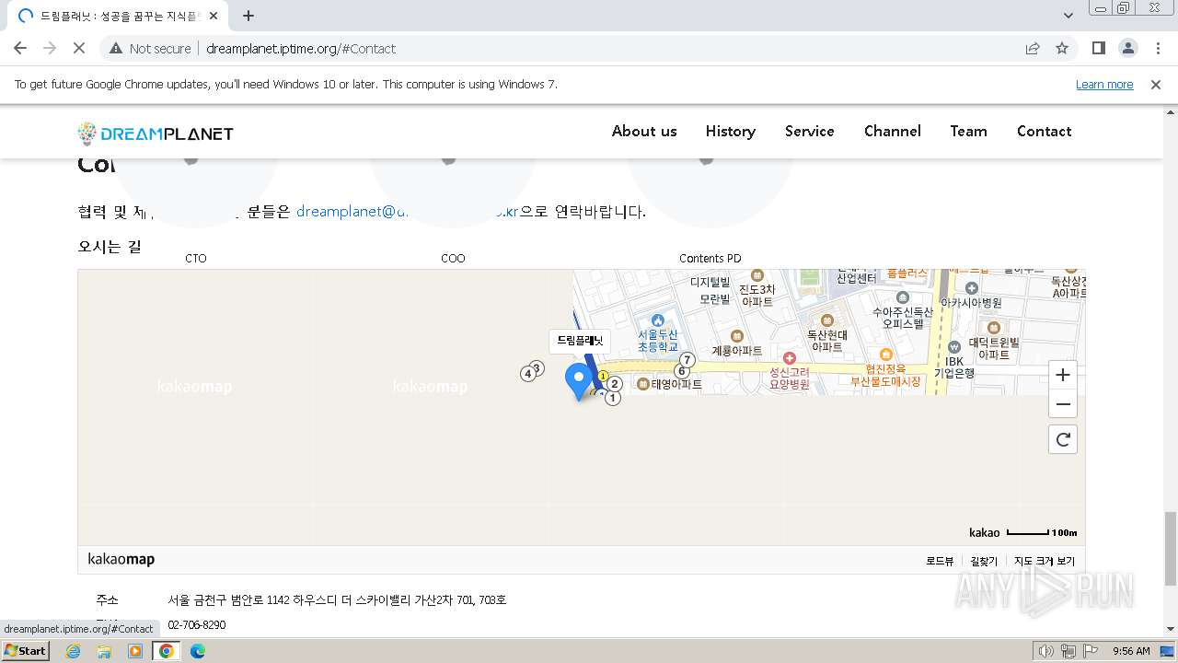Click the blue location pin on map
Screen dimensions: 1178x663
pos(579,381)
